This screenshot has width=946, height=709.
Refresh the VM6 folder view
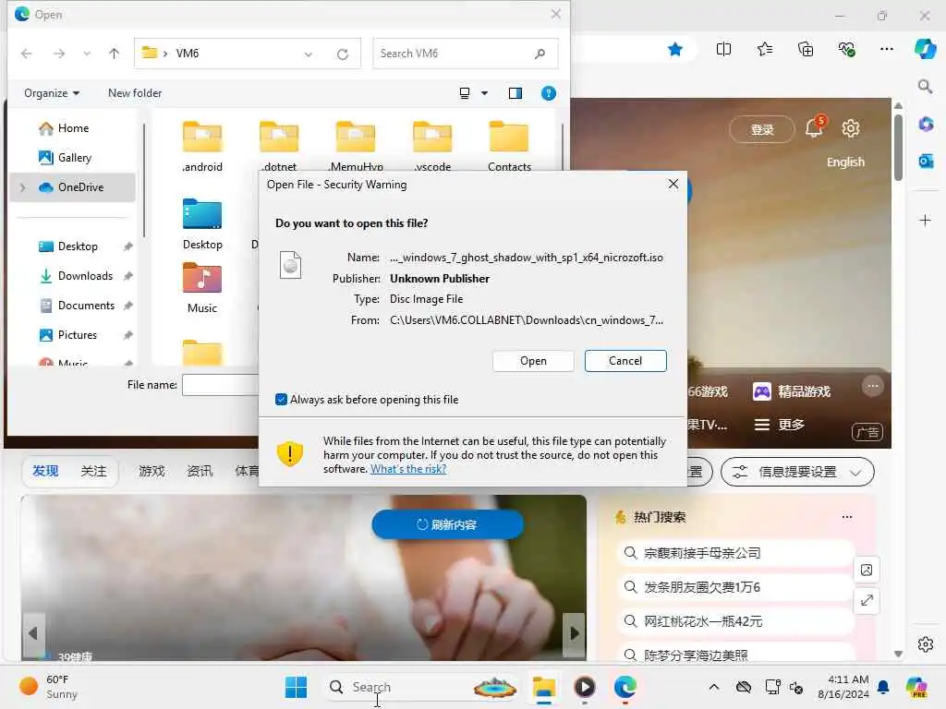[343, 54]
